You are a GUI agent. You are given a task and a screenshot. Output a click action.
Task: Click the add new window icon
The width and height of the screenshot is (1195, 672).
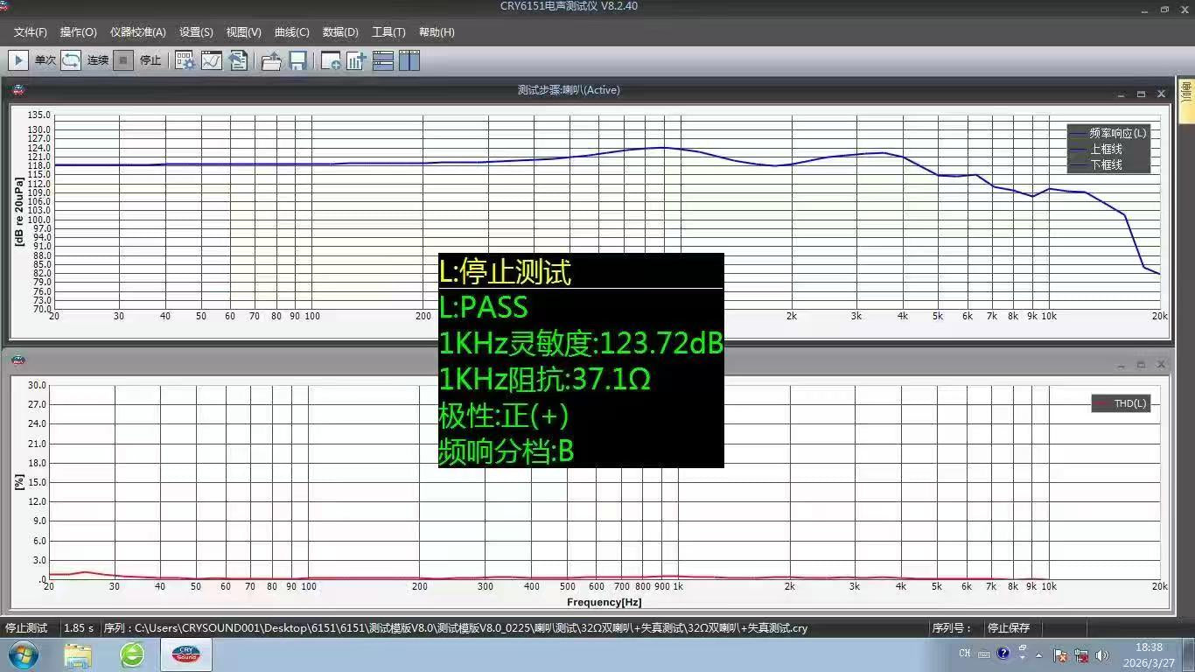point(331,60)
